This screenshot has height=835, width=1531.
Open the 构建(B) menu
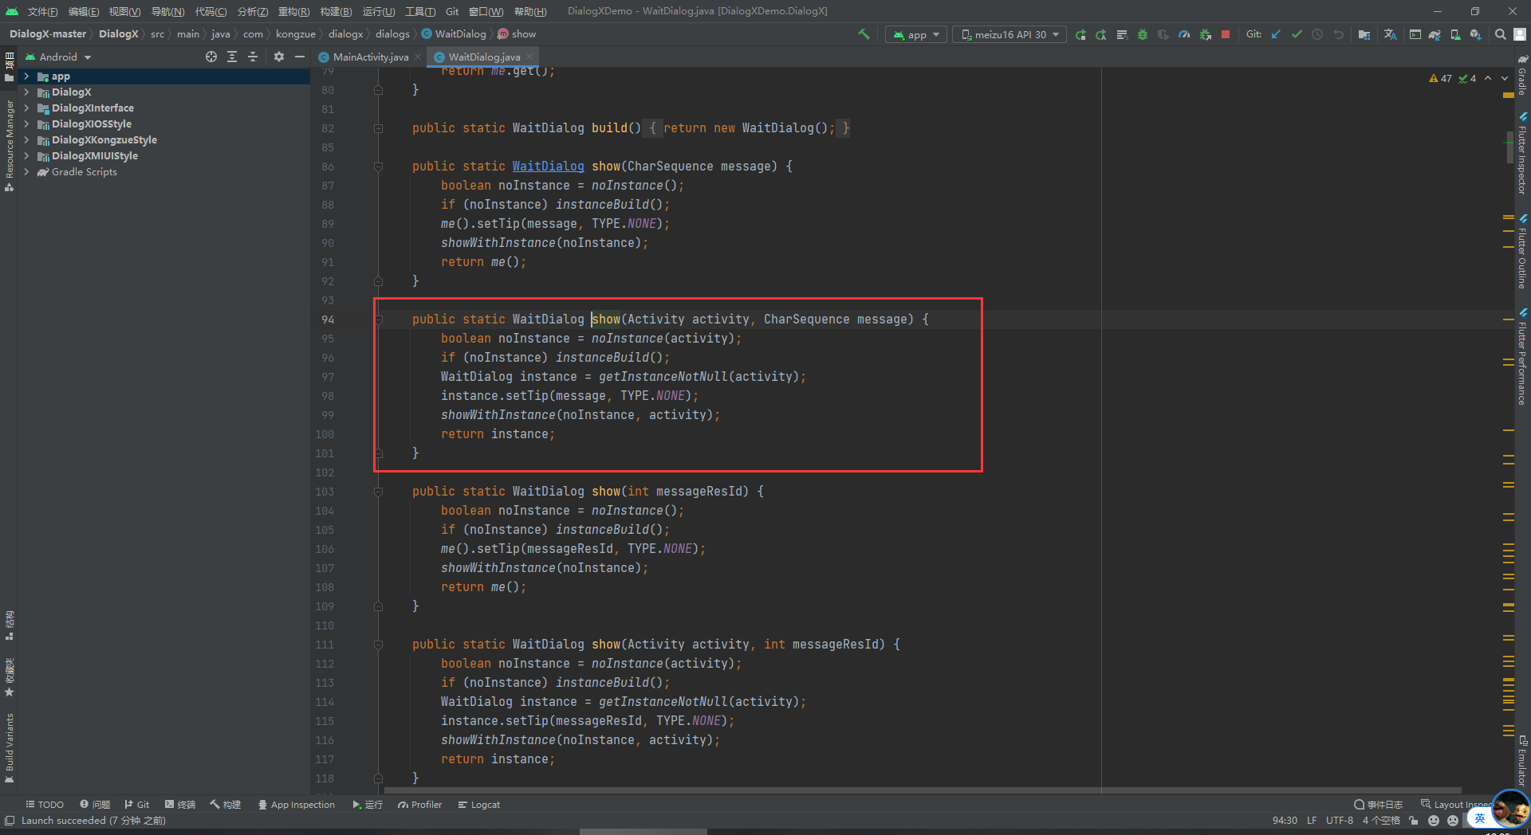(336, 11)
